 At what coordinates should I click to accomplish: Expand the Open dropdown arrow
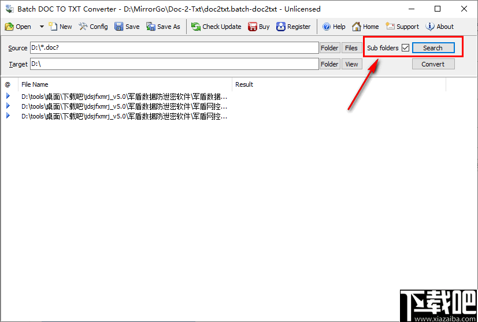coord(42,27)
